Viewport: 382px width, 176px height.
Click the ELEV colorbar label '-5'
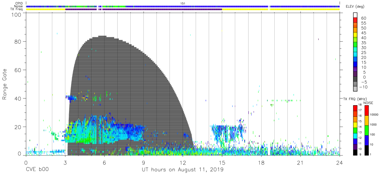364,82
